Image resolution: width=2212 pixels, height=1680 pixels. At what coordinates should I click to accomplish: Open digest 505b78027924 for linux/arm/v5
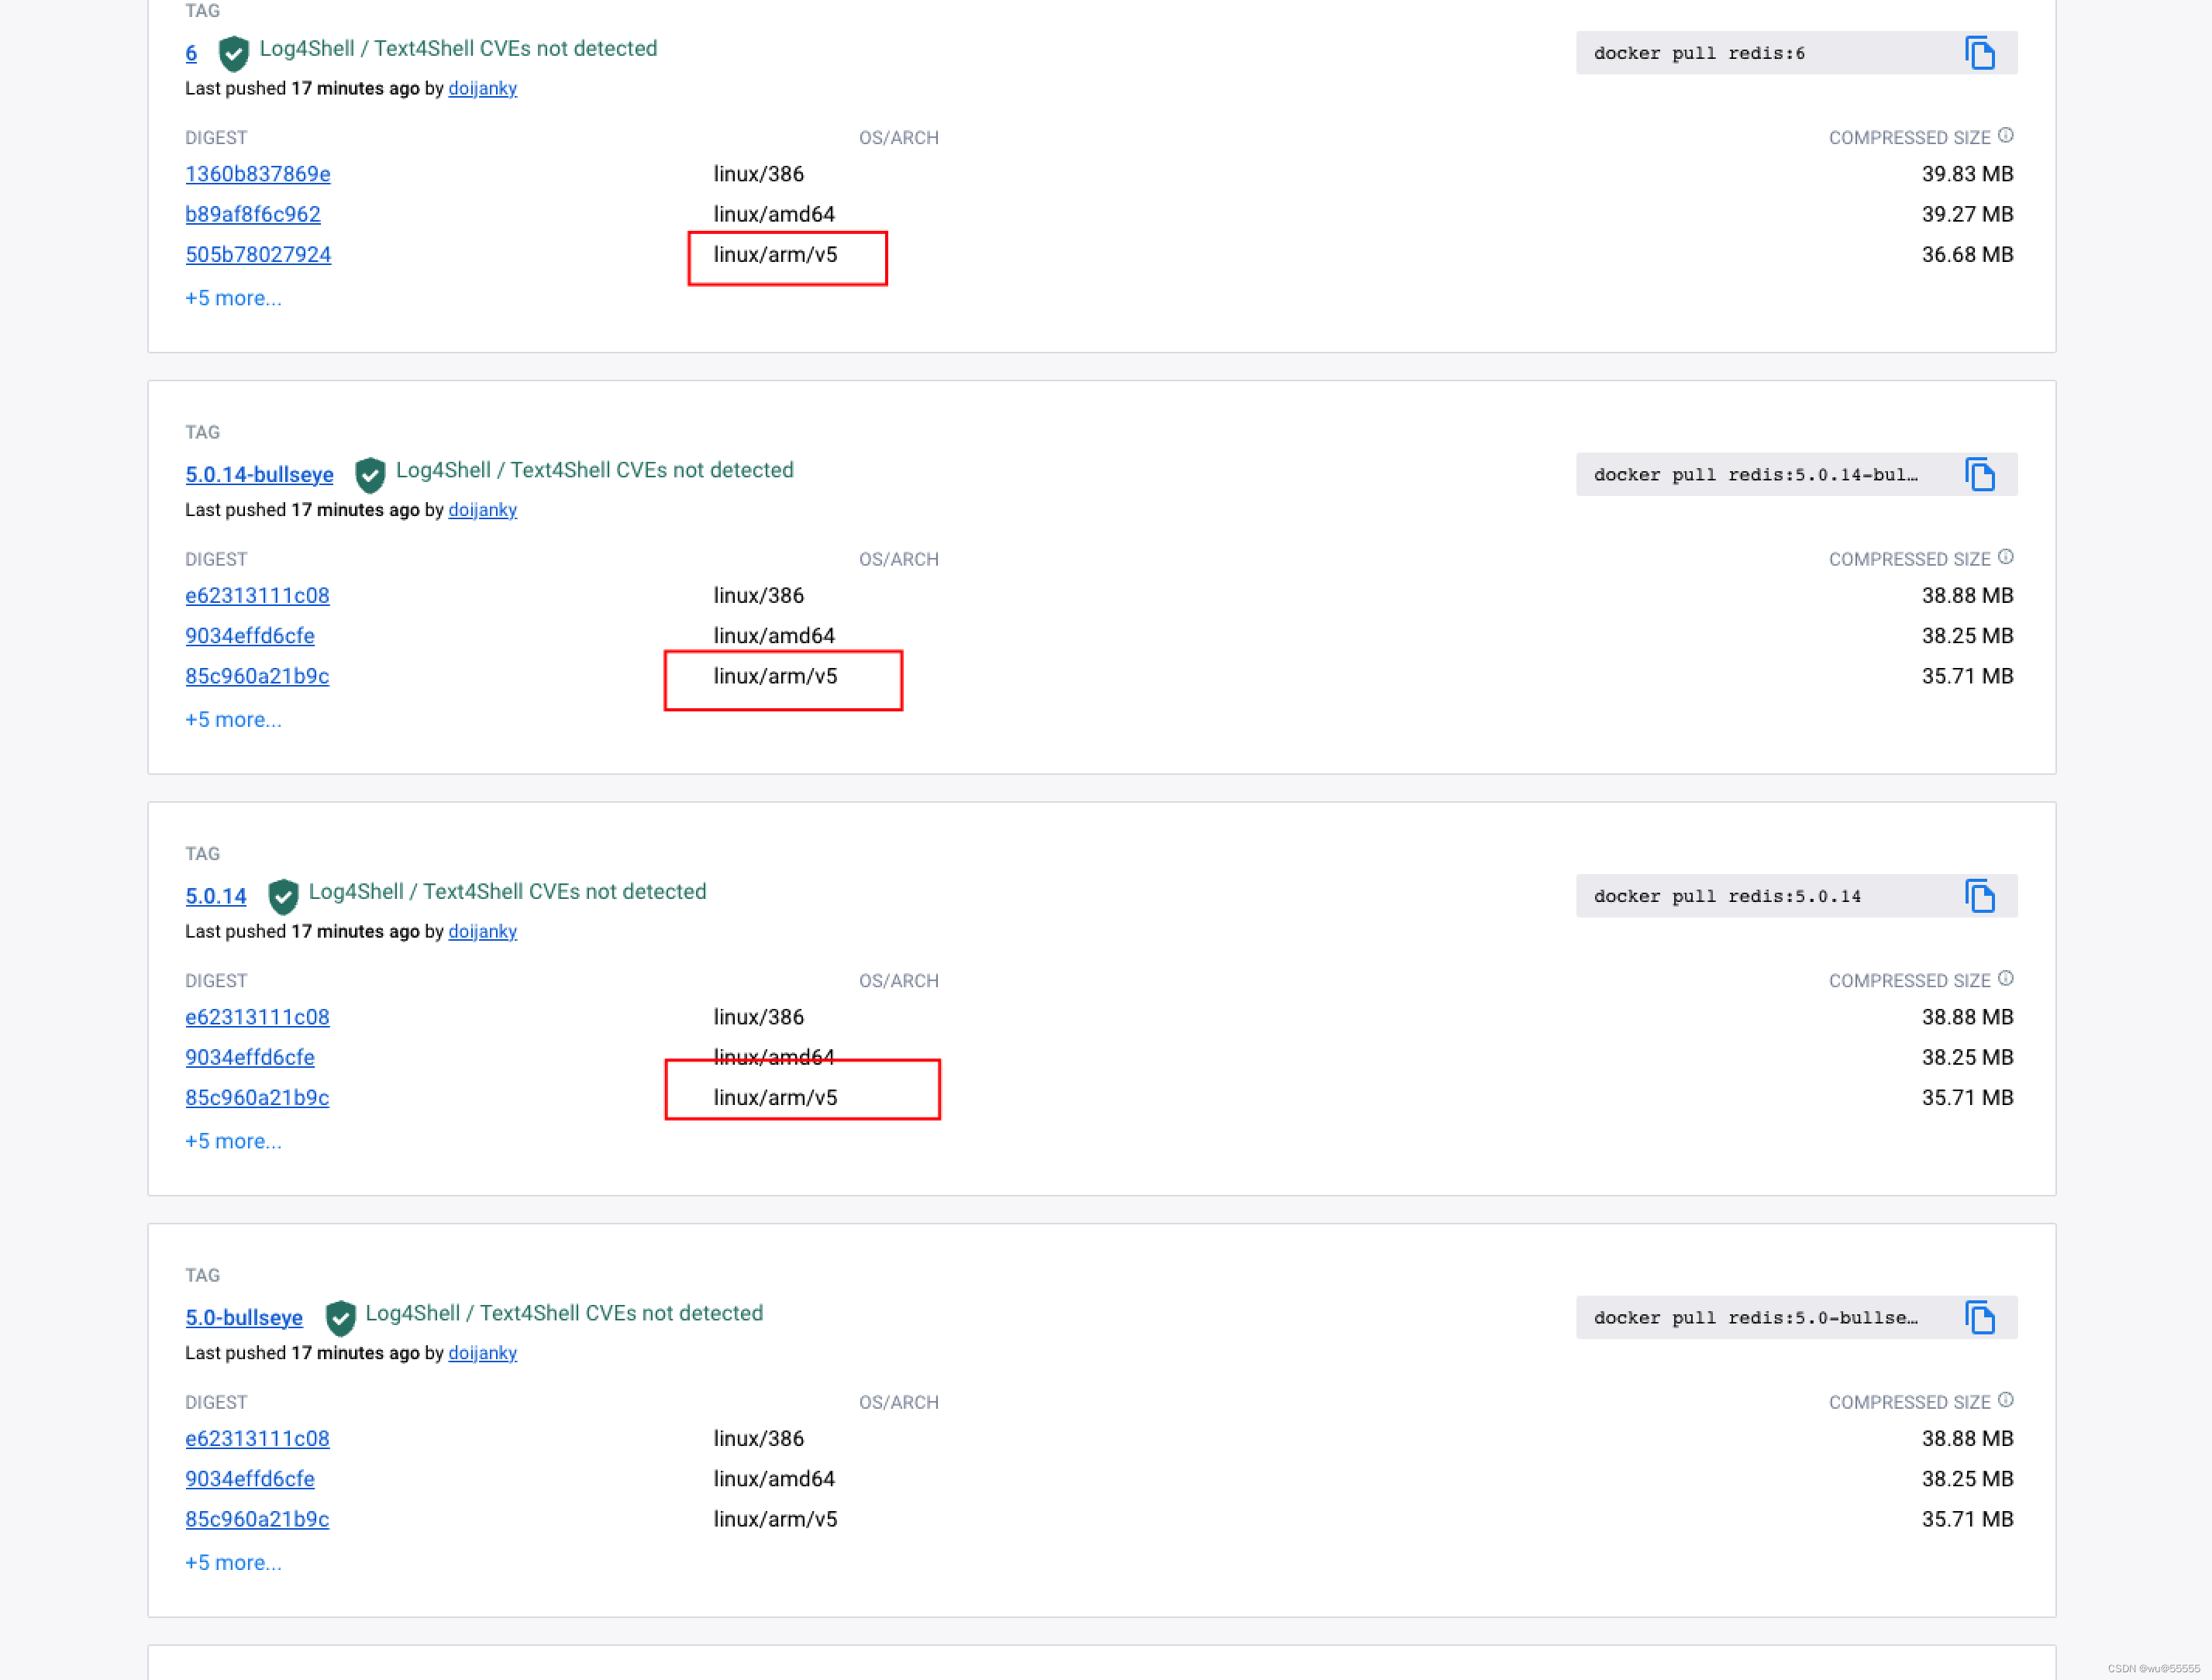point(257,255)
